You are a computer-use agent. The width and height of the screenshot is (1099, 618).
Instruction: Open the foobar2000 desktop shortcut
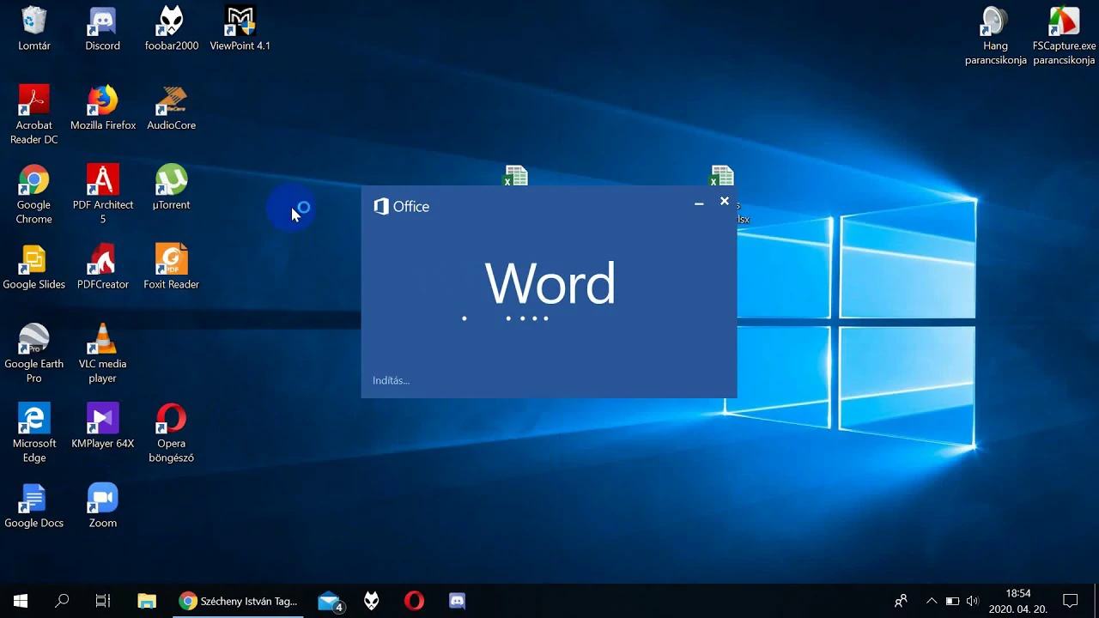(171, 29)
